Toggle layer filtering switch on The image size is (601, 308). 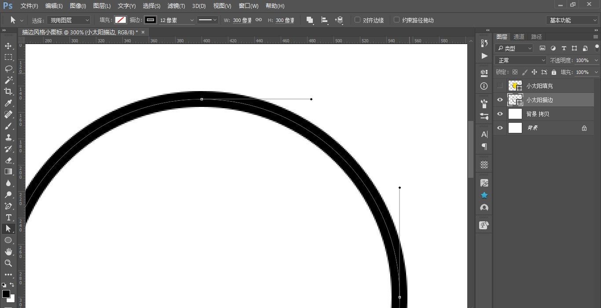(x=597, y=48)
